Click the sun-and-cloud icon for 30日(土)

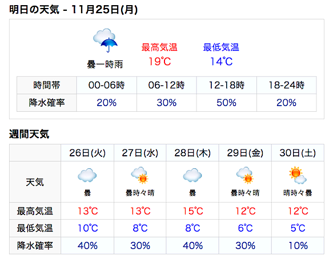[x=298, y=175]
